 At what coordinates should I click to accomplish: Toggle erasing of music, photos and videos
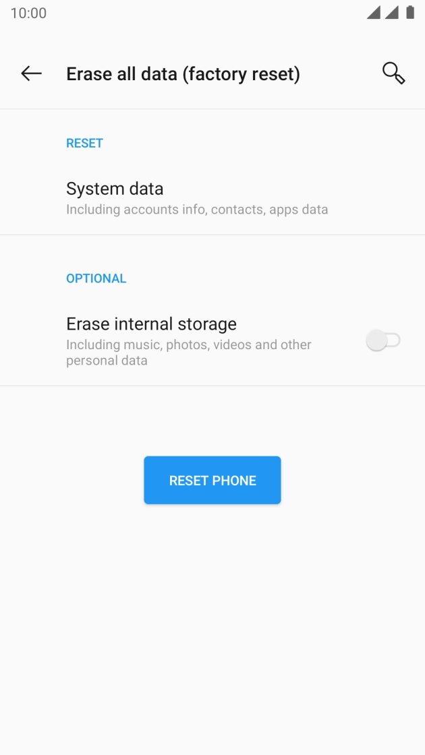(382, 340)
